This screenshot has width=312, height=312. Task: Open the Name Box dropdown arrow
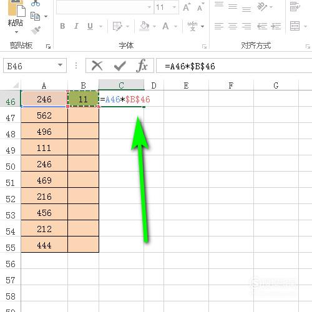coord(61,65)
